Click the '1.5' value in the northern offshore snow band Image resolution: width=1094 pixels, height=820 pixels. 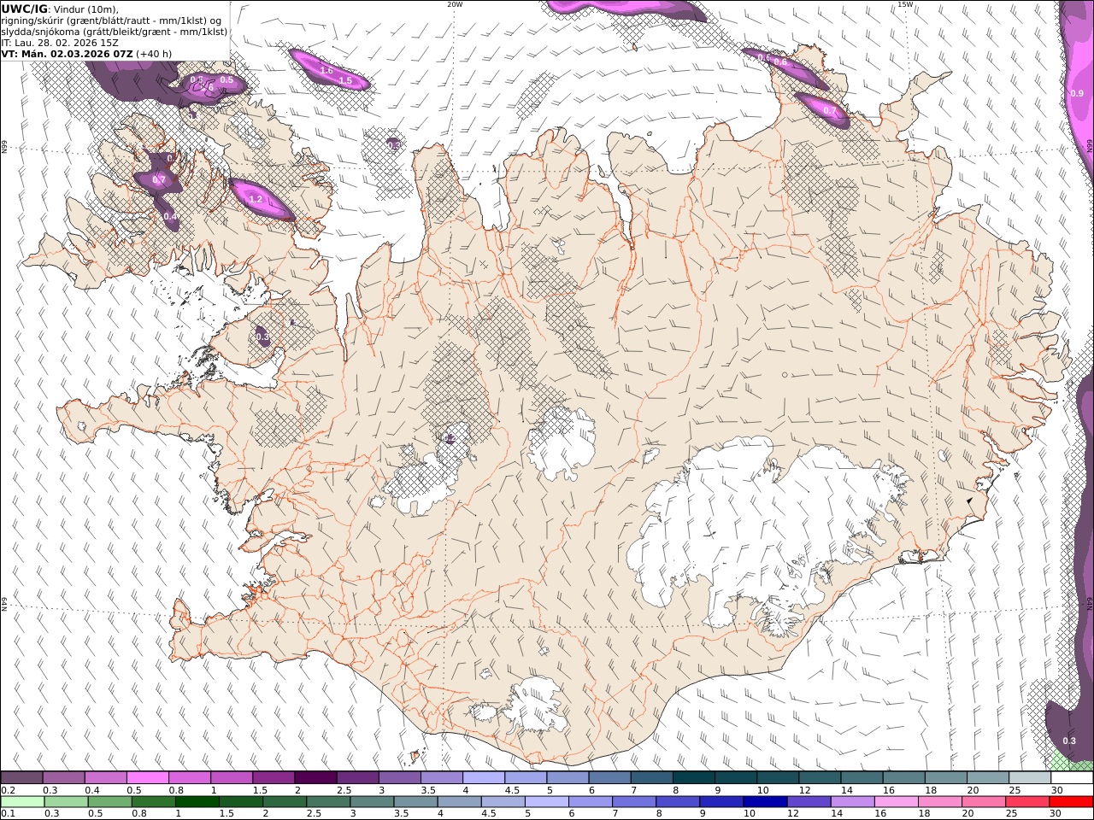tap(345, 80)
